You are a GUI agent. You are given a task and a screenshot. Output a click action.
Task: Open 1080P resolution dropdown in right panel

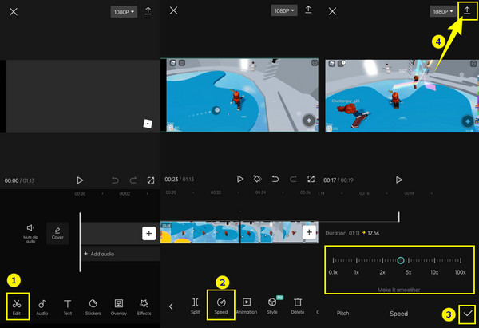click(x=443, y=12)
